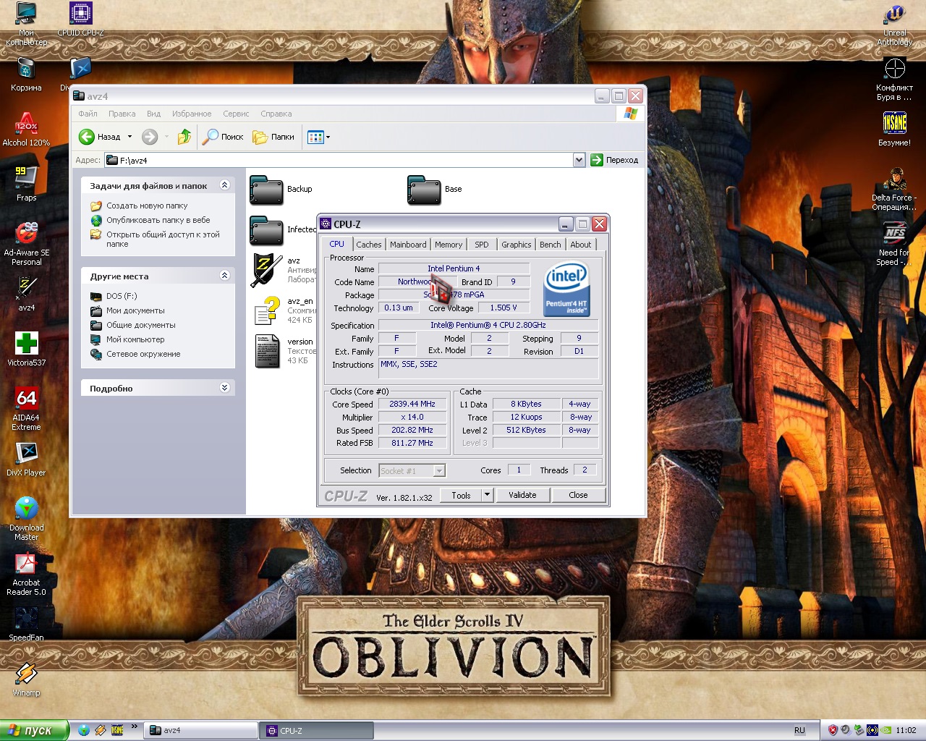Screen dimensions: 926x741
Task: Open the Download Master desktop icon
Action: pyautogui.click(x=26, y=509)
